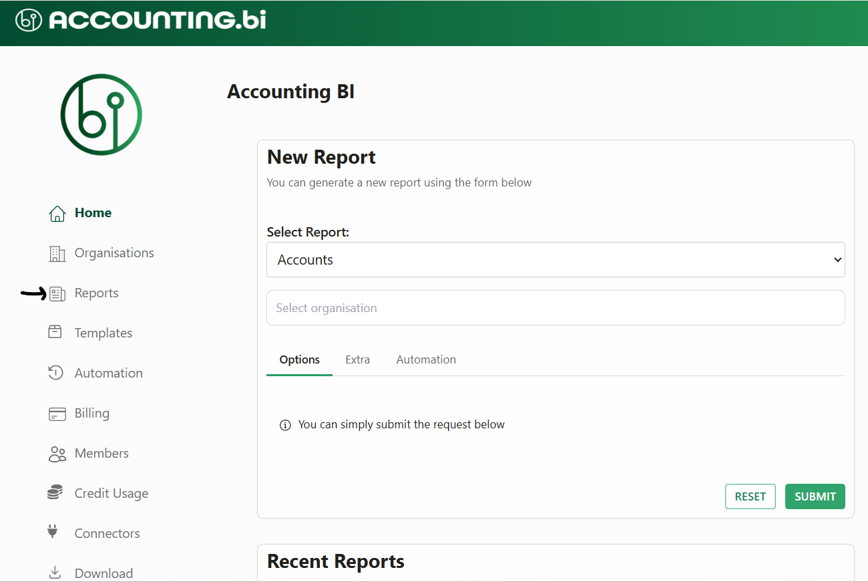
Task: Click the Download arrow icon
Action: (55, 573)
